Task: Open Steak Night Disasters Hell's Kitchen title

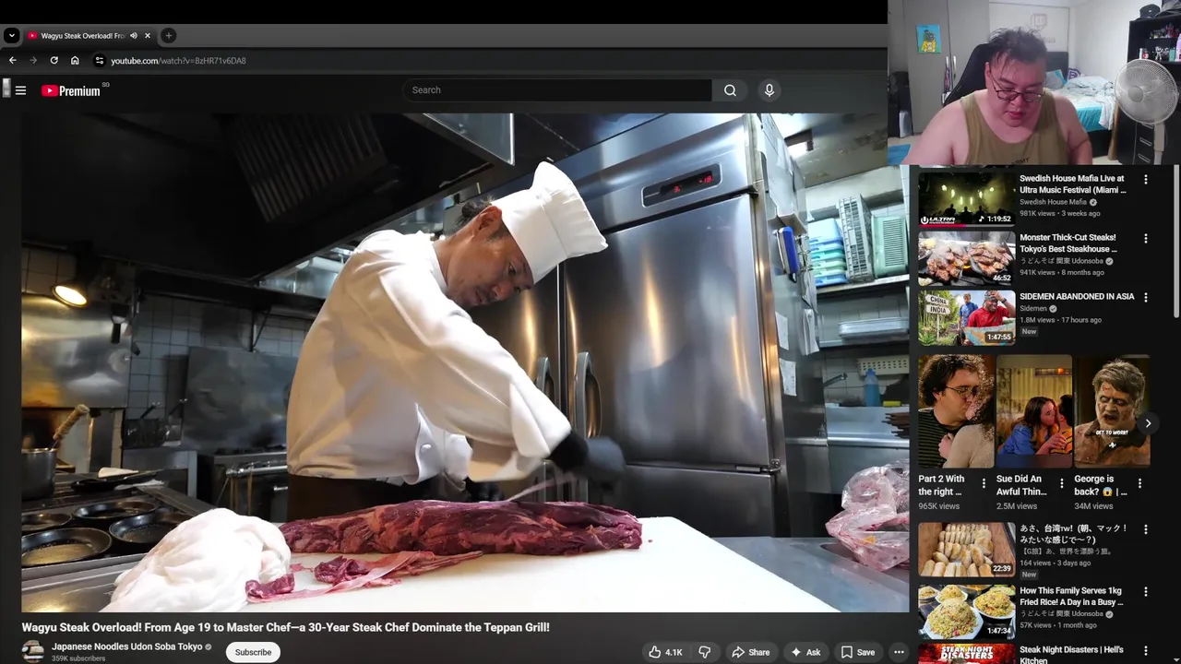Action: [1070, 655]
